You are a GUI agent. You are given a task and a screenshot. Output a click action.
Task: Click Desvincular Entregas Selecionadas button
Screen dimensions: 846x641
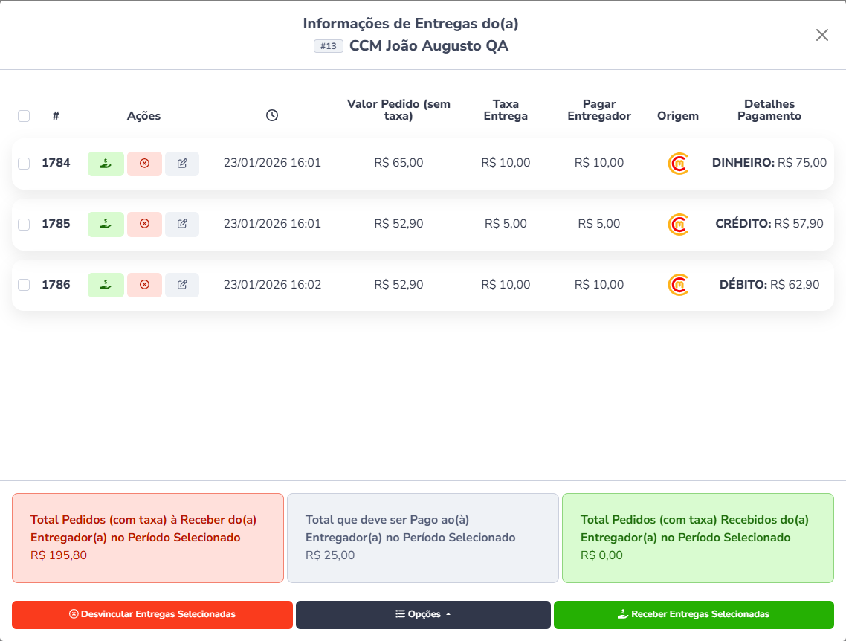(x=152, y=615)
